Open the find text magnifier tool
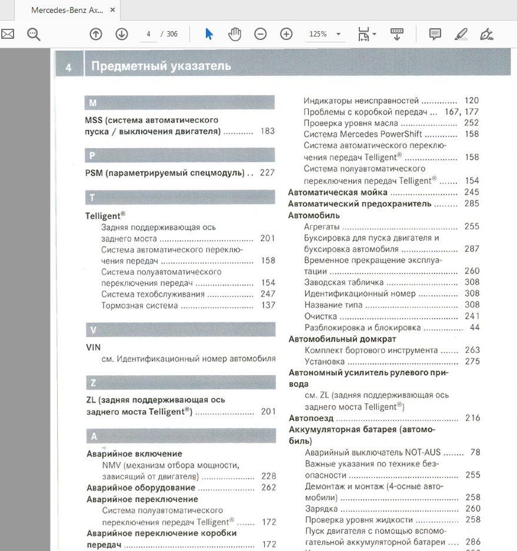The width and height of the screenshot is (517, 551). click(x=34, y=34)
